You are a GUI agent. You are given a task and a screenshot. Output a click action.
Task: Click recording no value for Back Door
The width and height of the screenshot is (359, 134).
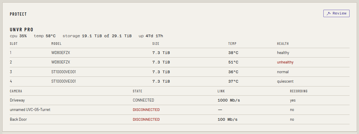[x=292, y=120]
